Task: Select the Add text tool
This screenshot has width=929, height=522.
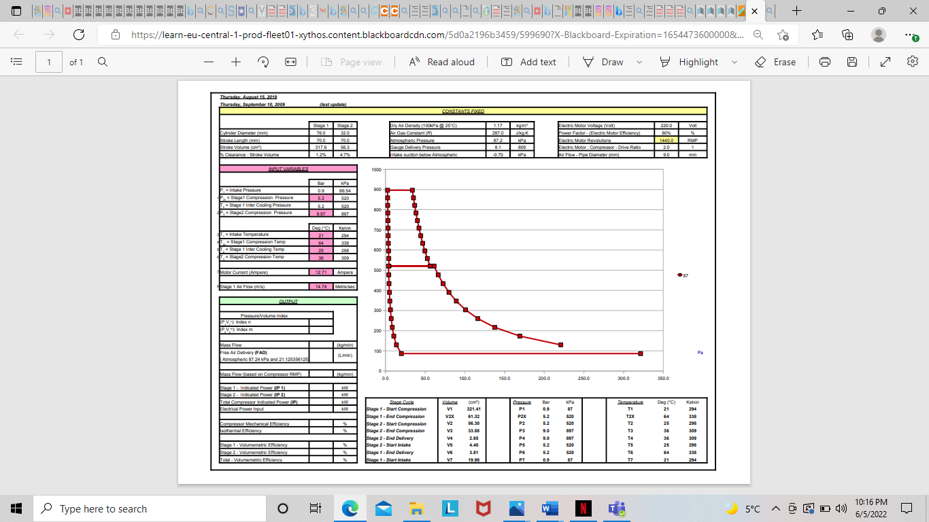Action: click(x=529, y=62)
